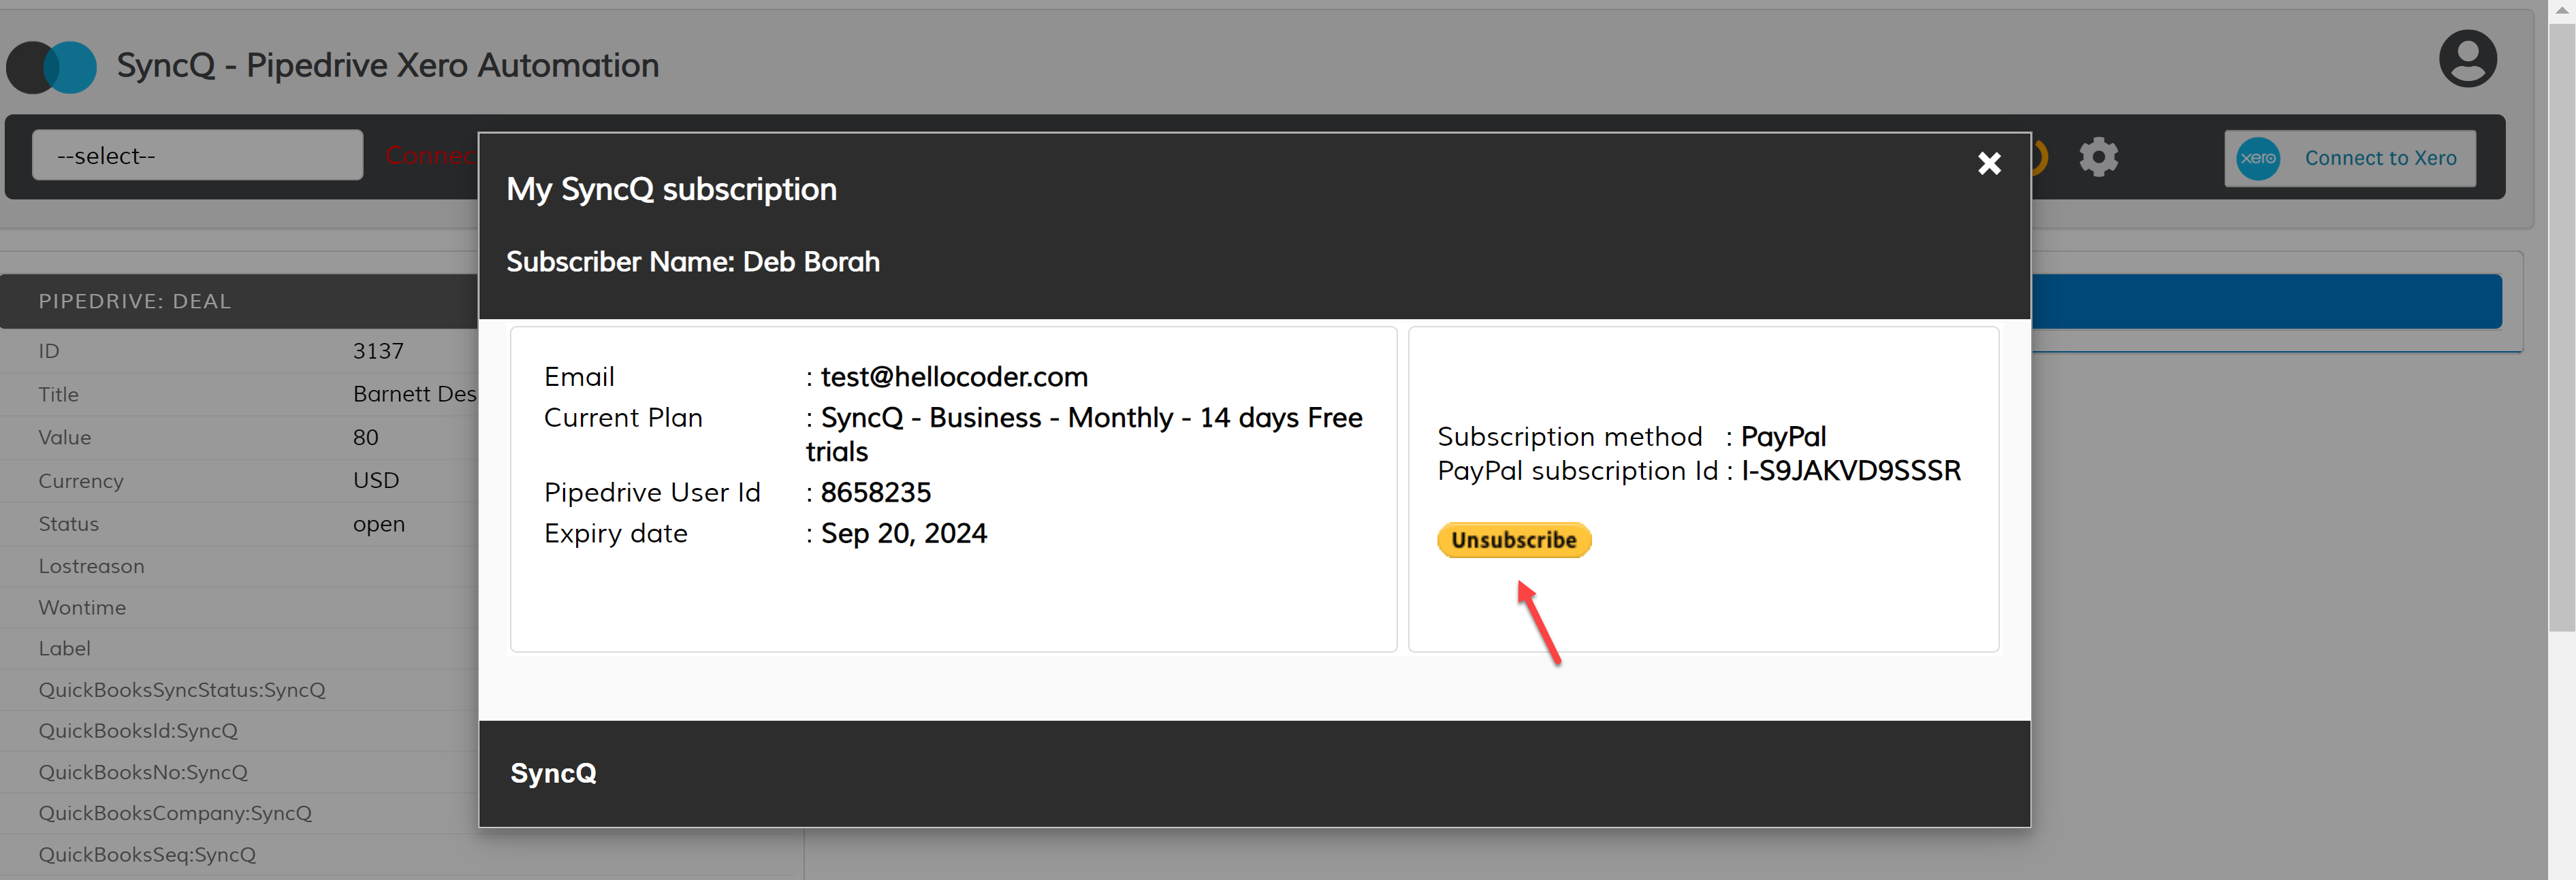Click the SyncQ title in dialog footer

click(553, 773)
